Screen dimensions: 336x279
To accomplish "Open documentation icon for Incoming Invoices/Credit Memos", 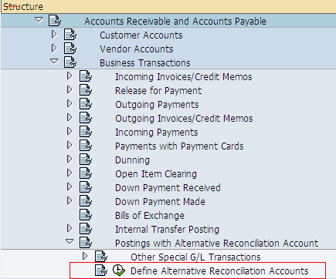I will 86,76.
